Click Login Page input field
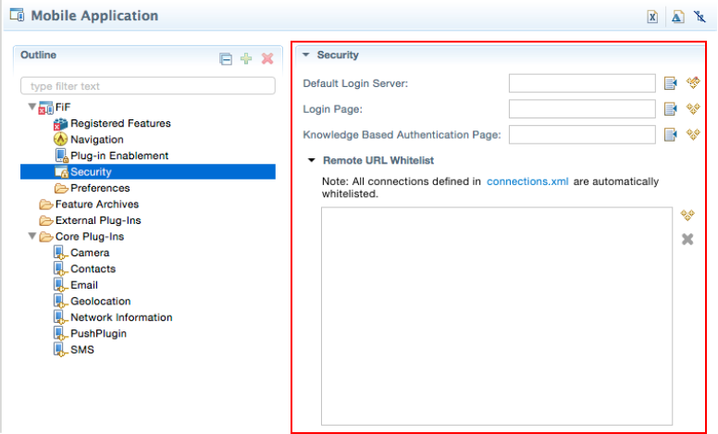This screenshot has height=434, width=718. (x=582, y=109)
